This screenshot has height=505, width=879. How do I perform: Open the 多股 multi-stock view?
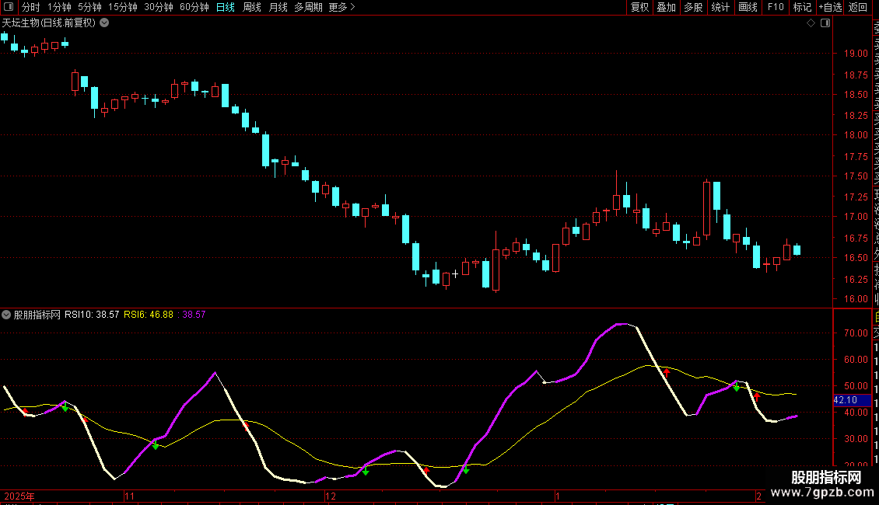click(x=693, y=7)
